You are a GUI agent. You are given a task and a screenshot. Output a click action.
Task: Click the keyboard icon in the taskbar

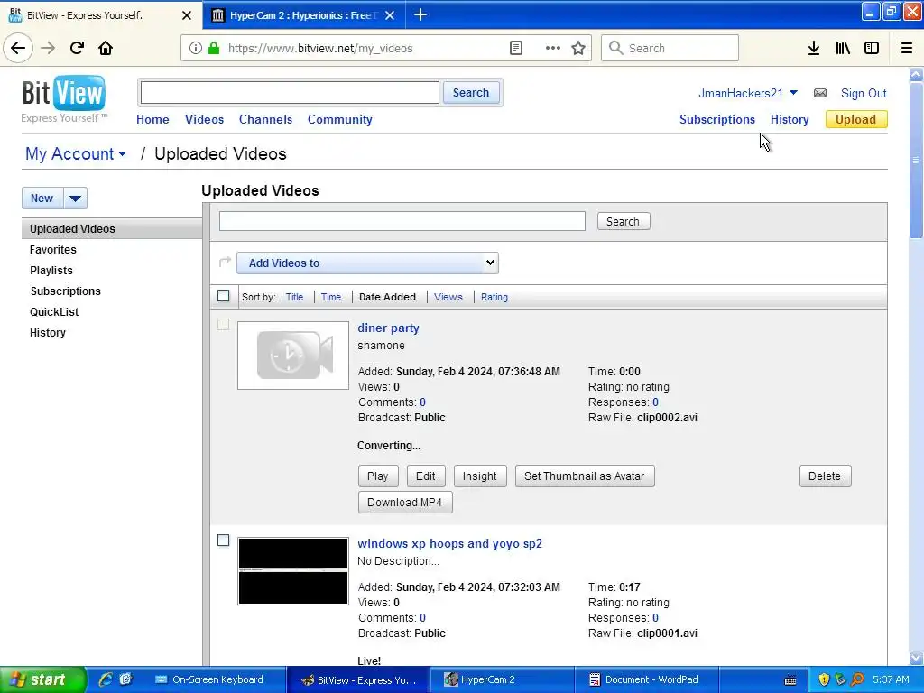[790, 680]
